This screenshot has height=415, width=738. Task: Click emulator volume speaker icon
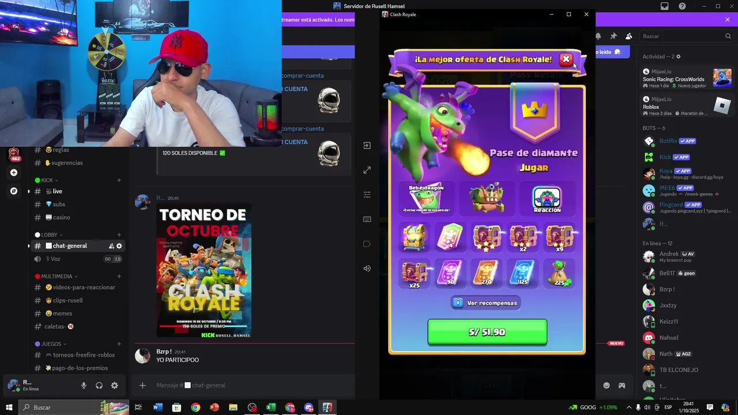tap(367, 269)
